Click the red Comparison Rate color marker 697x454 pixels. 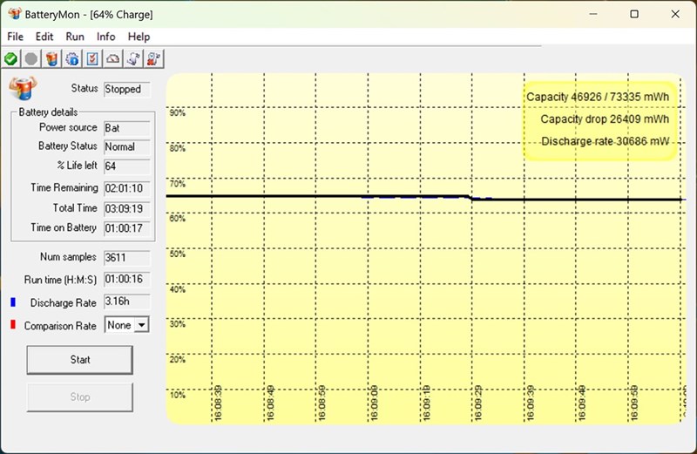click(x=13, y=325)
